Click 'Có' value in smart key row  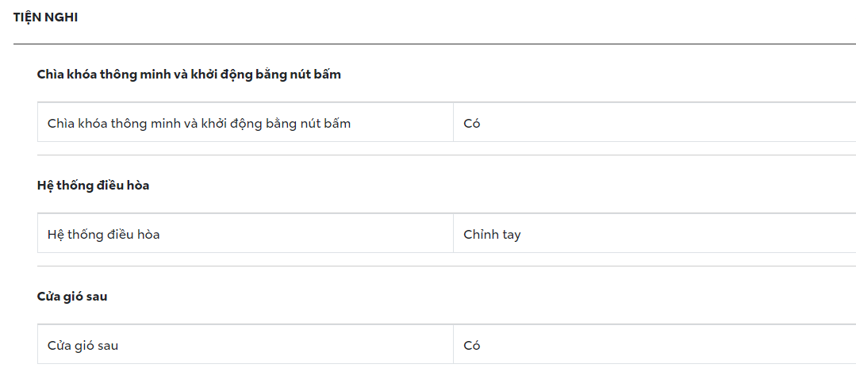472,124
